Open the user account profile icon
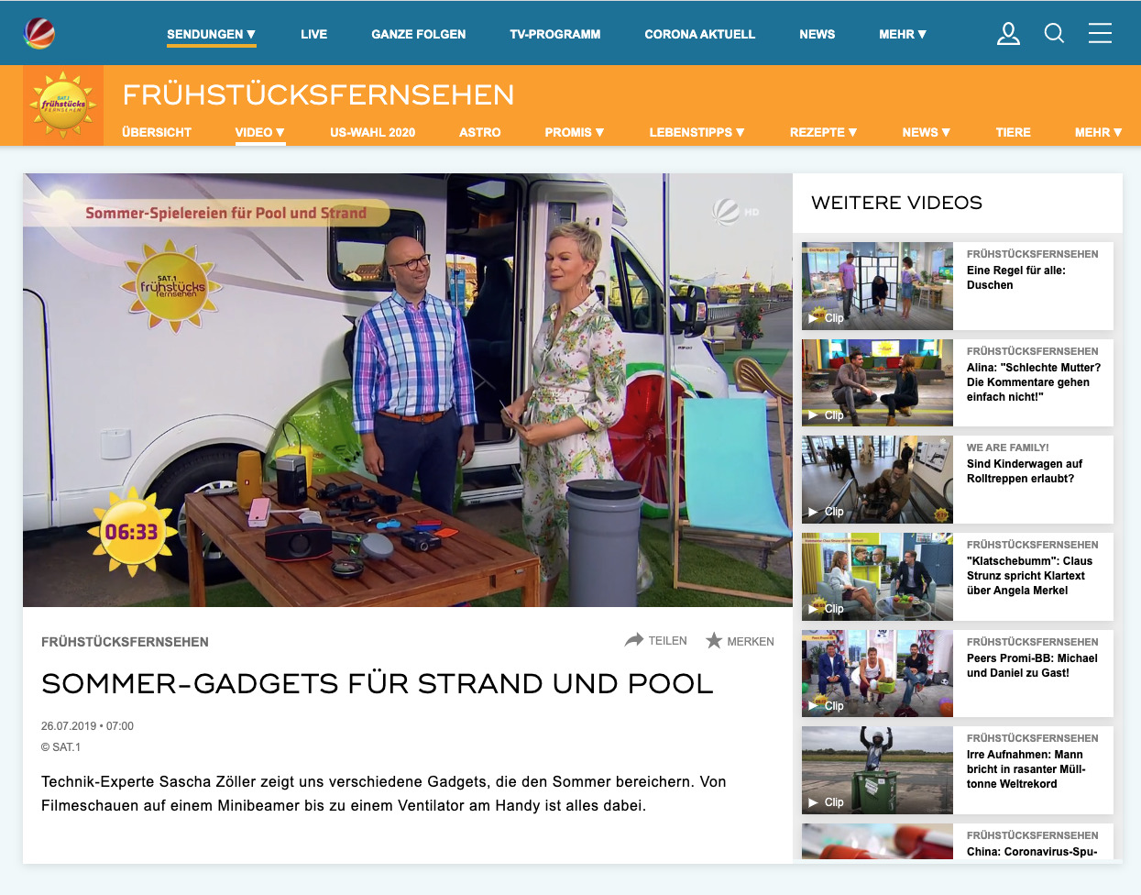Image resolution: width=1141 pixels, height=895 pixels. 1008,34
